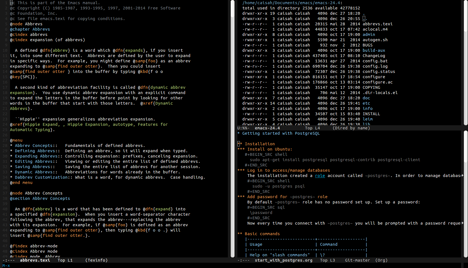The height and width of the screenshot is (268, 468).
Task: Select the ChangeLog file in Dired
Action: tap(374, 56)
